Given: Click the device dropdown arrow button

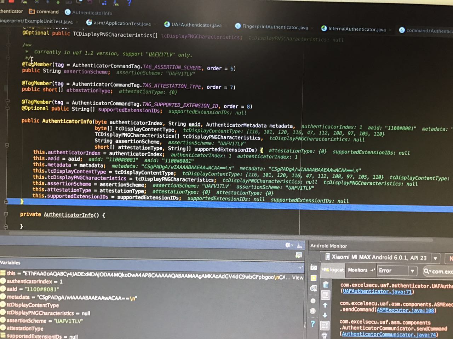Looking at the screenshot, I should (x=435, y=258).
